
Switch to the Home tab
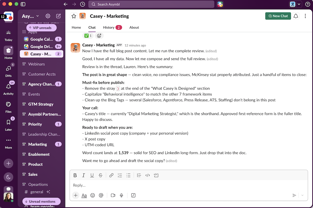[x=76, y=27]
